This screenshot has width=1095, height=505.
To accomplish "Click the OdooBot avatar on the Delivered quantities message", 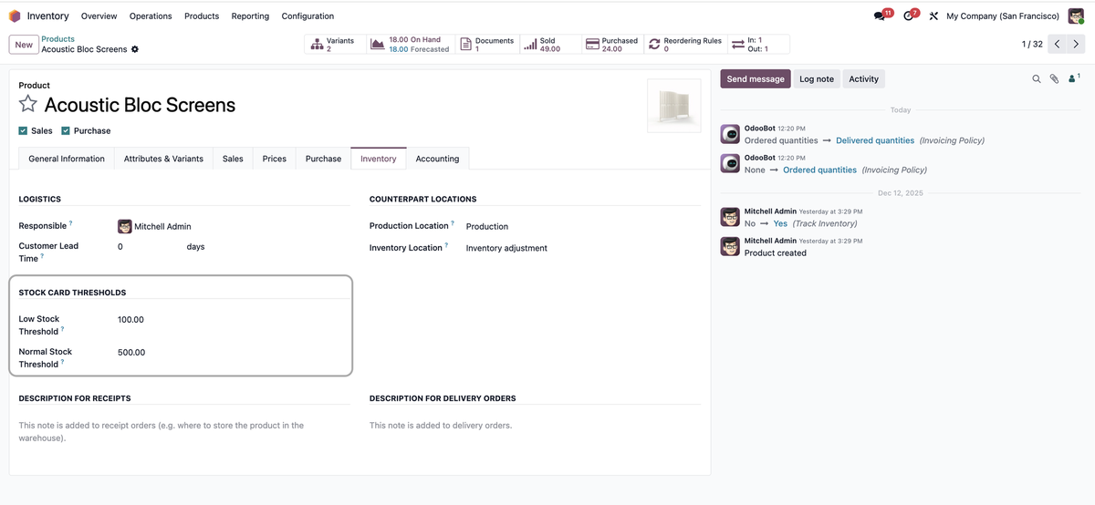I will pos(730,134).
